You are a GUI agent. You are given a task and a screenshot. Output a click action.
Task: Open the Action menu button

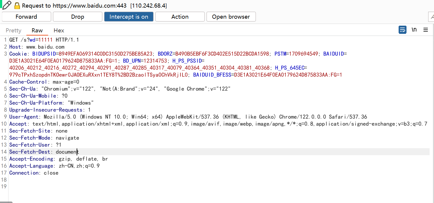click(x=180, y=17)
